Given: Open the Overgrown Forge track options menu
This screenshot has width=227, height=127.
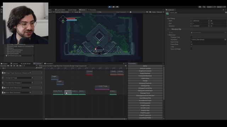Looking at the screenshot, I should coord(41,78).
